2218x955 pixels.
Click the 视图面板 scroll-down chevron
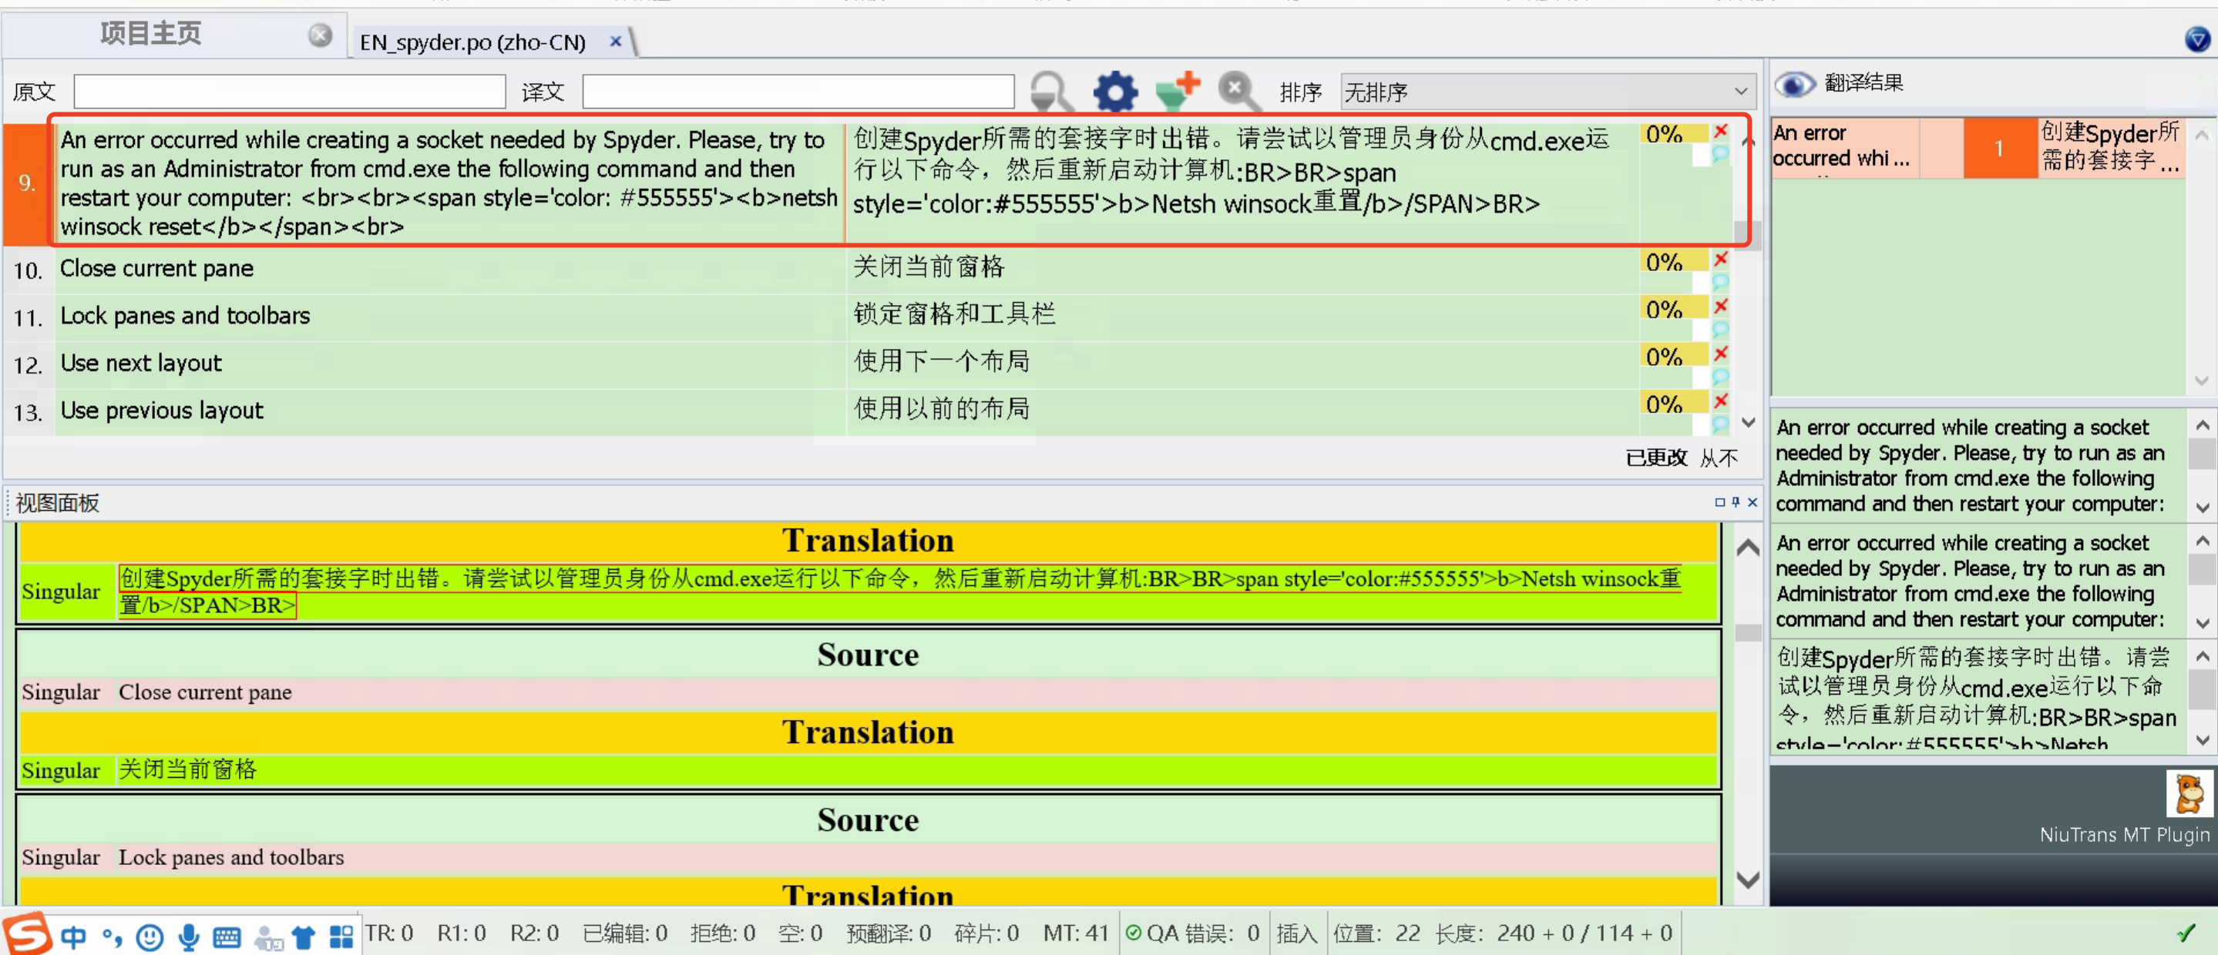tap(1748, 880)
